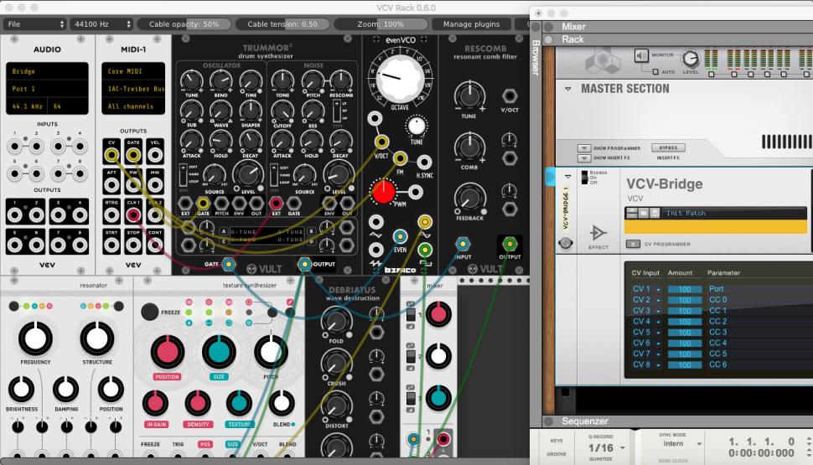Image resolution: width=813 pixels, height=465 pixels.
Task: Click the Debriatus FOLD knob
Action: (x=336, y=321)
